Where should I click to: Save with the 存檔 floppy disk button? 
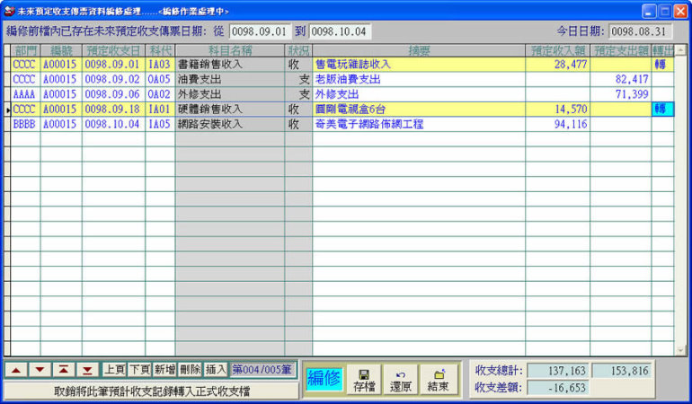pos(363,379)
